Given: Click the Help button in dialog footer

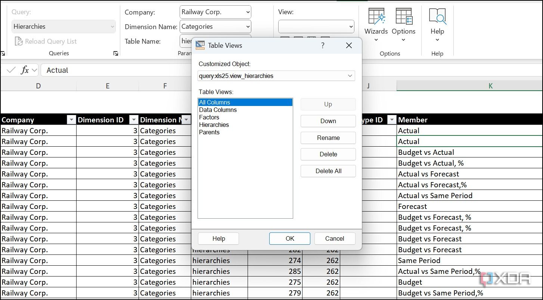Looking at the screenshot, I should tap(218, 238).
